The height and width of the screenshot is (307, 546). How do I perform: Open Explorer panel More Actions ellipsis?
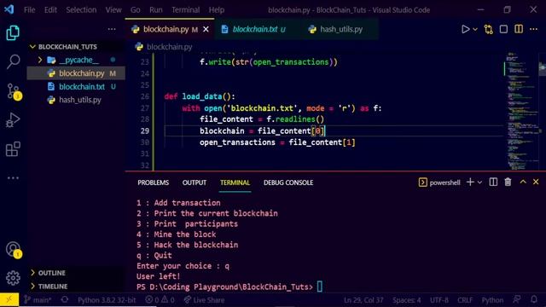[x=112, y=29]
